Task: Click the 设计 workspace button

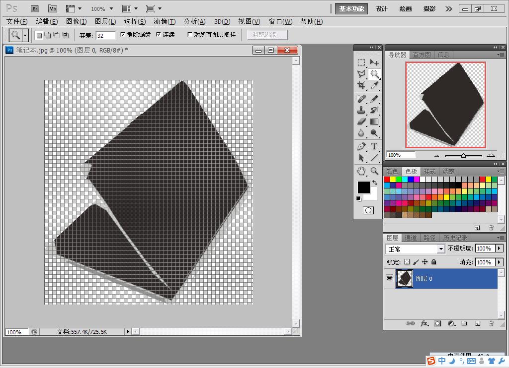Action: tap(381, 9)
